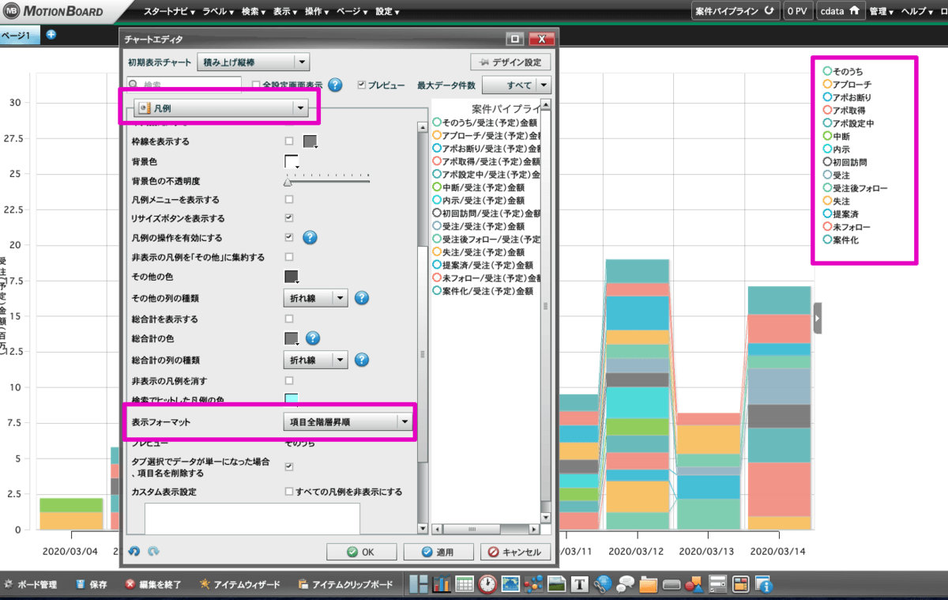The height and width of the screenshot is (600, 948).
Task: Click the shapes item icon
Action: tap(694, 585)
